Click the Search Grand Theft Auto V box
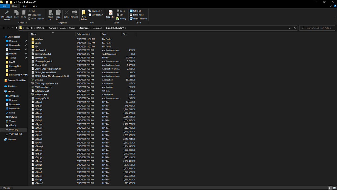The width and height of the screenshot is (337, 190). tap(318, 28)
